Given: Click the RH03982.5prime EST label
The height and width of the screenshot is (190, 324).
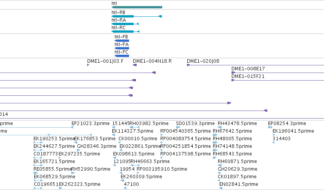Looking at the screenshot, I should point(149,123).
